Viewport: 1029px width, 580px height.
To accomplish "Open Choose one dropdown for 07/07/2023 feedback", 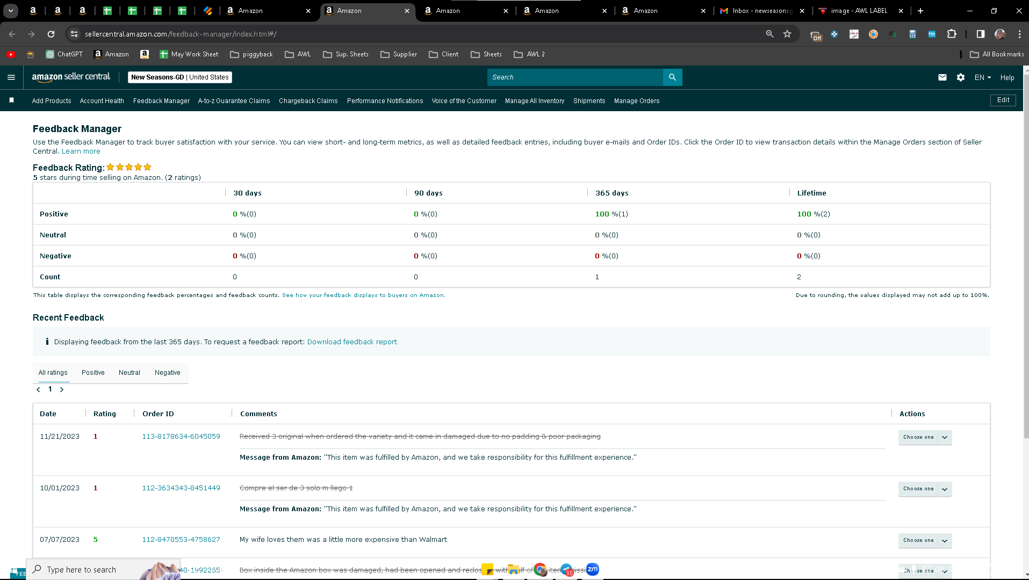I will [x=925, y=540].
